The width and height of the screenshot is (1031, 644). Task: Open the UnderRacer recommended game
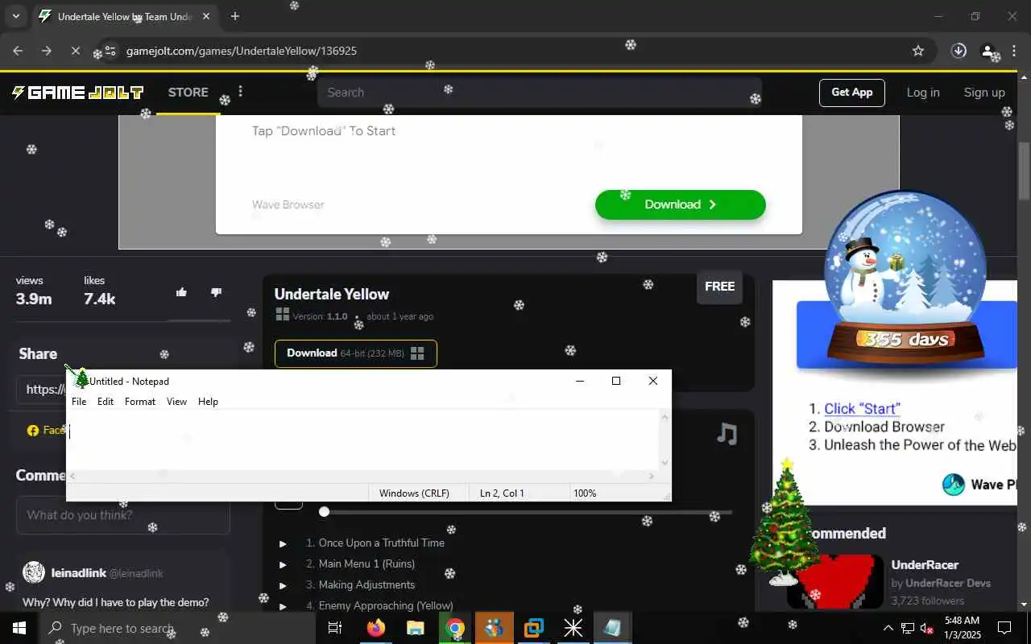pyautogui.click(x=925, y=565)
